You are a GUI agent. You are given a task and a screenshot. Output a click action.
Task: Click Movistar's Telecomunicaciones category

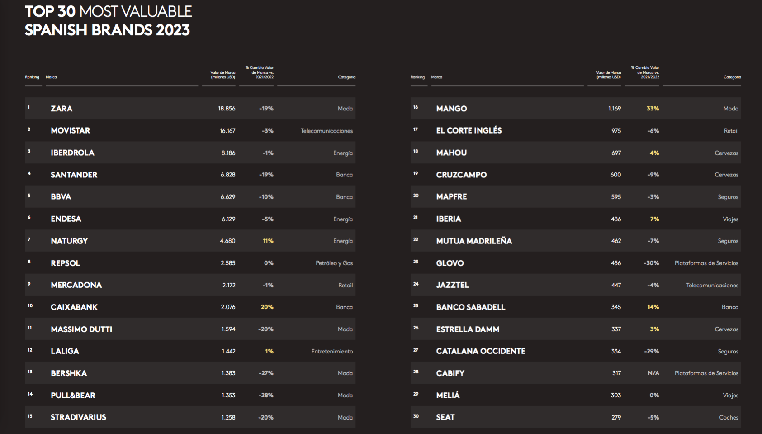327,131
